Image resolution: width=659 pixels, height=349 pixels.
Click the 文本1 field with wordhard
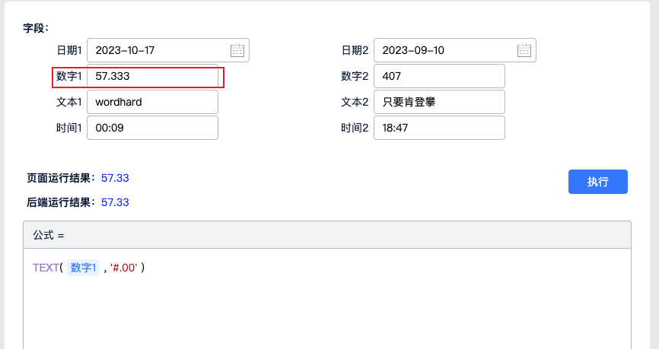(x=152, y=102)
